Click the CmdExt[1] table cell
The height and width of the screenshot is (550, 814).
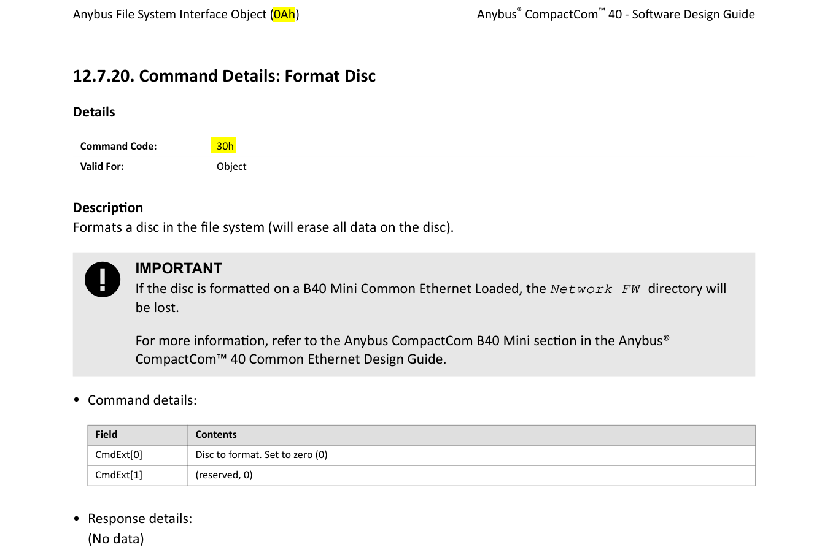(138, 475)
